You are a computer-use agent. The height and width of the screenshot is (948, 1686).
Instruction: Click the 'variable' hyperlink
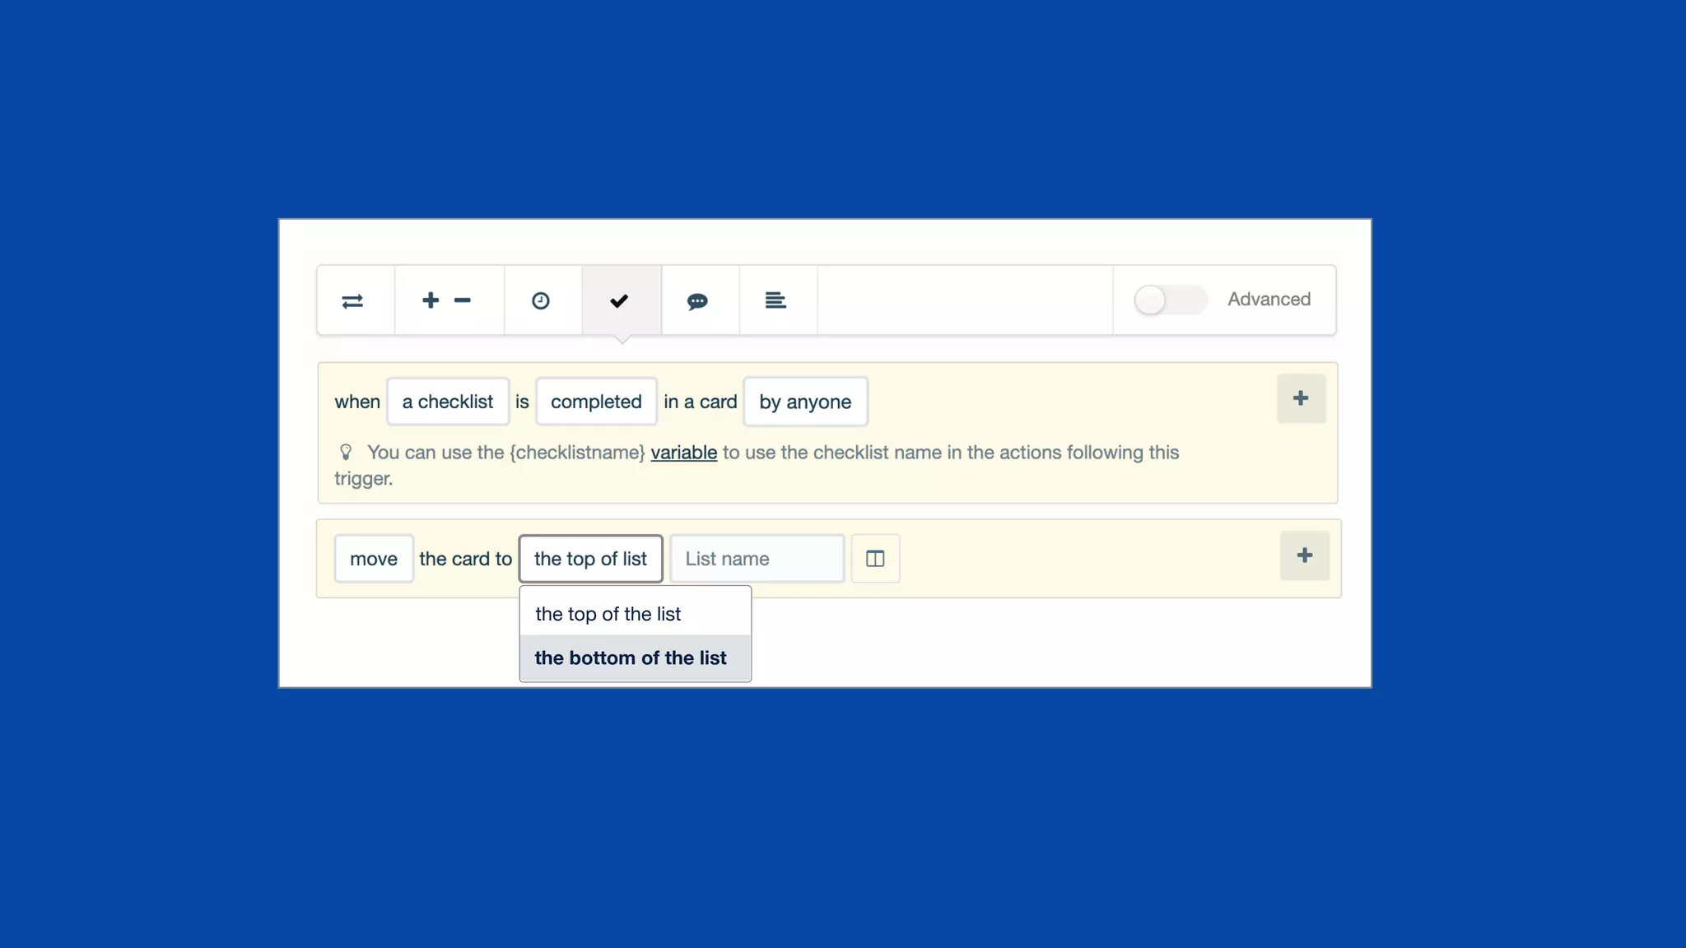tap(683, 453)
